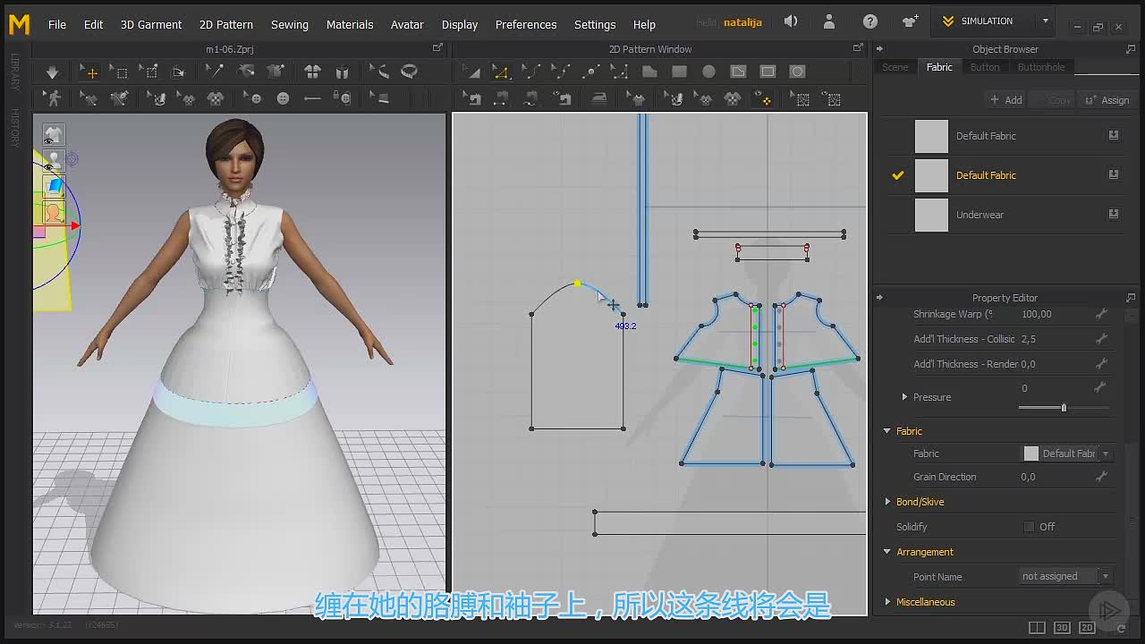Expand the Bond/Skive section
1145x644 pixels.
[x=920, y=502]
